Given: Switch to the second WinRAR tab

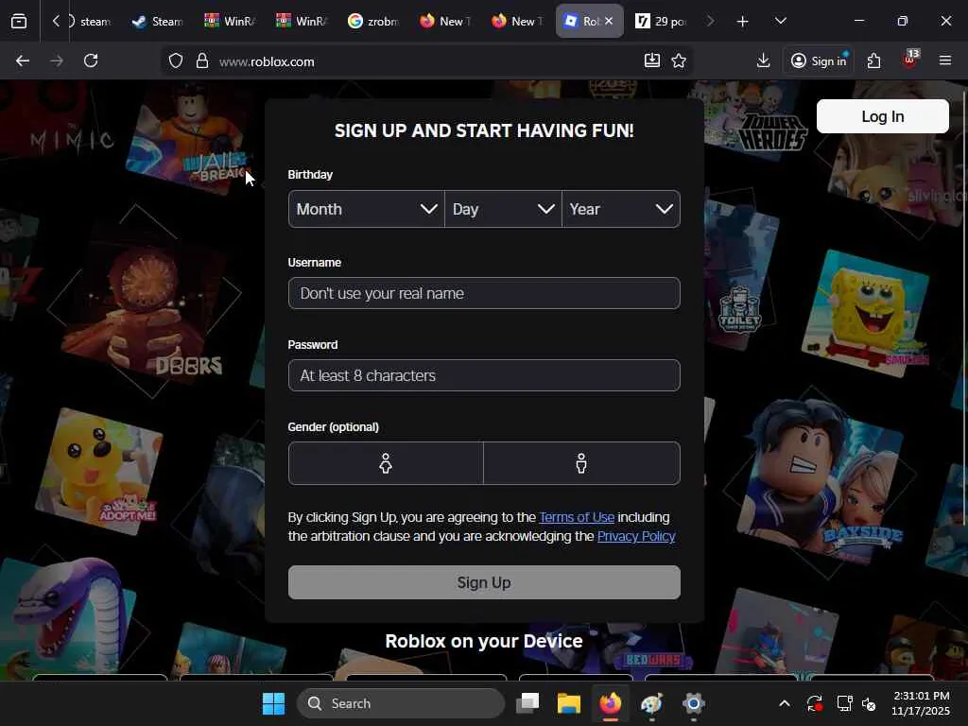Looking at the screenshot, I should click(302, 22).
